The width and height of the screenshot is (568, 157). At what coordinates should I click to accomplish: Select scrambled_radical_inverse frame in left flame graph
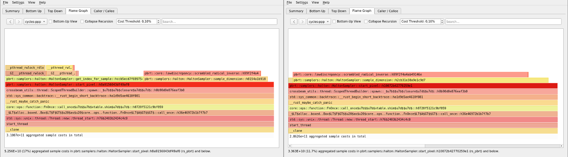click(x=202, y=73)
